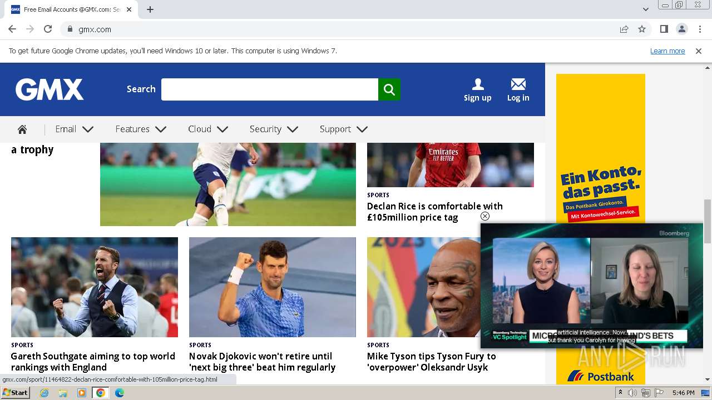Open Gareth Southgate rankings article
712x400 pixels.
[x=93, y=362]
